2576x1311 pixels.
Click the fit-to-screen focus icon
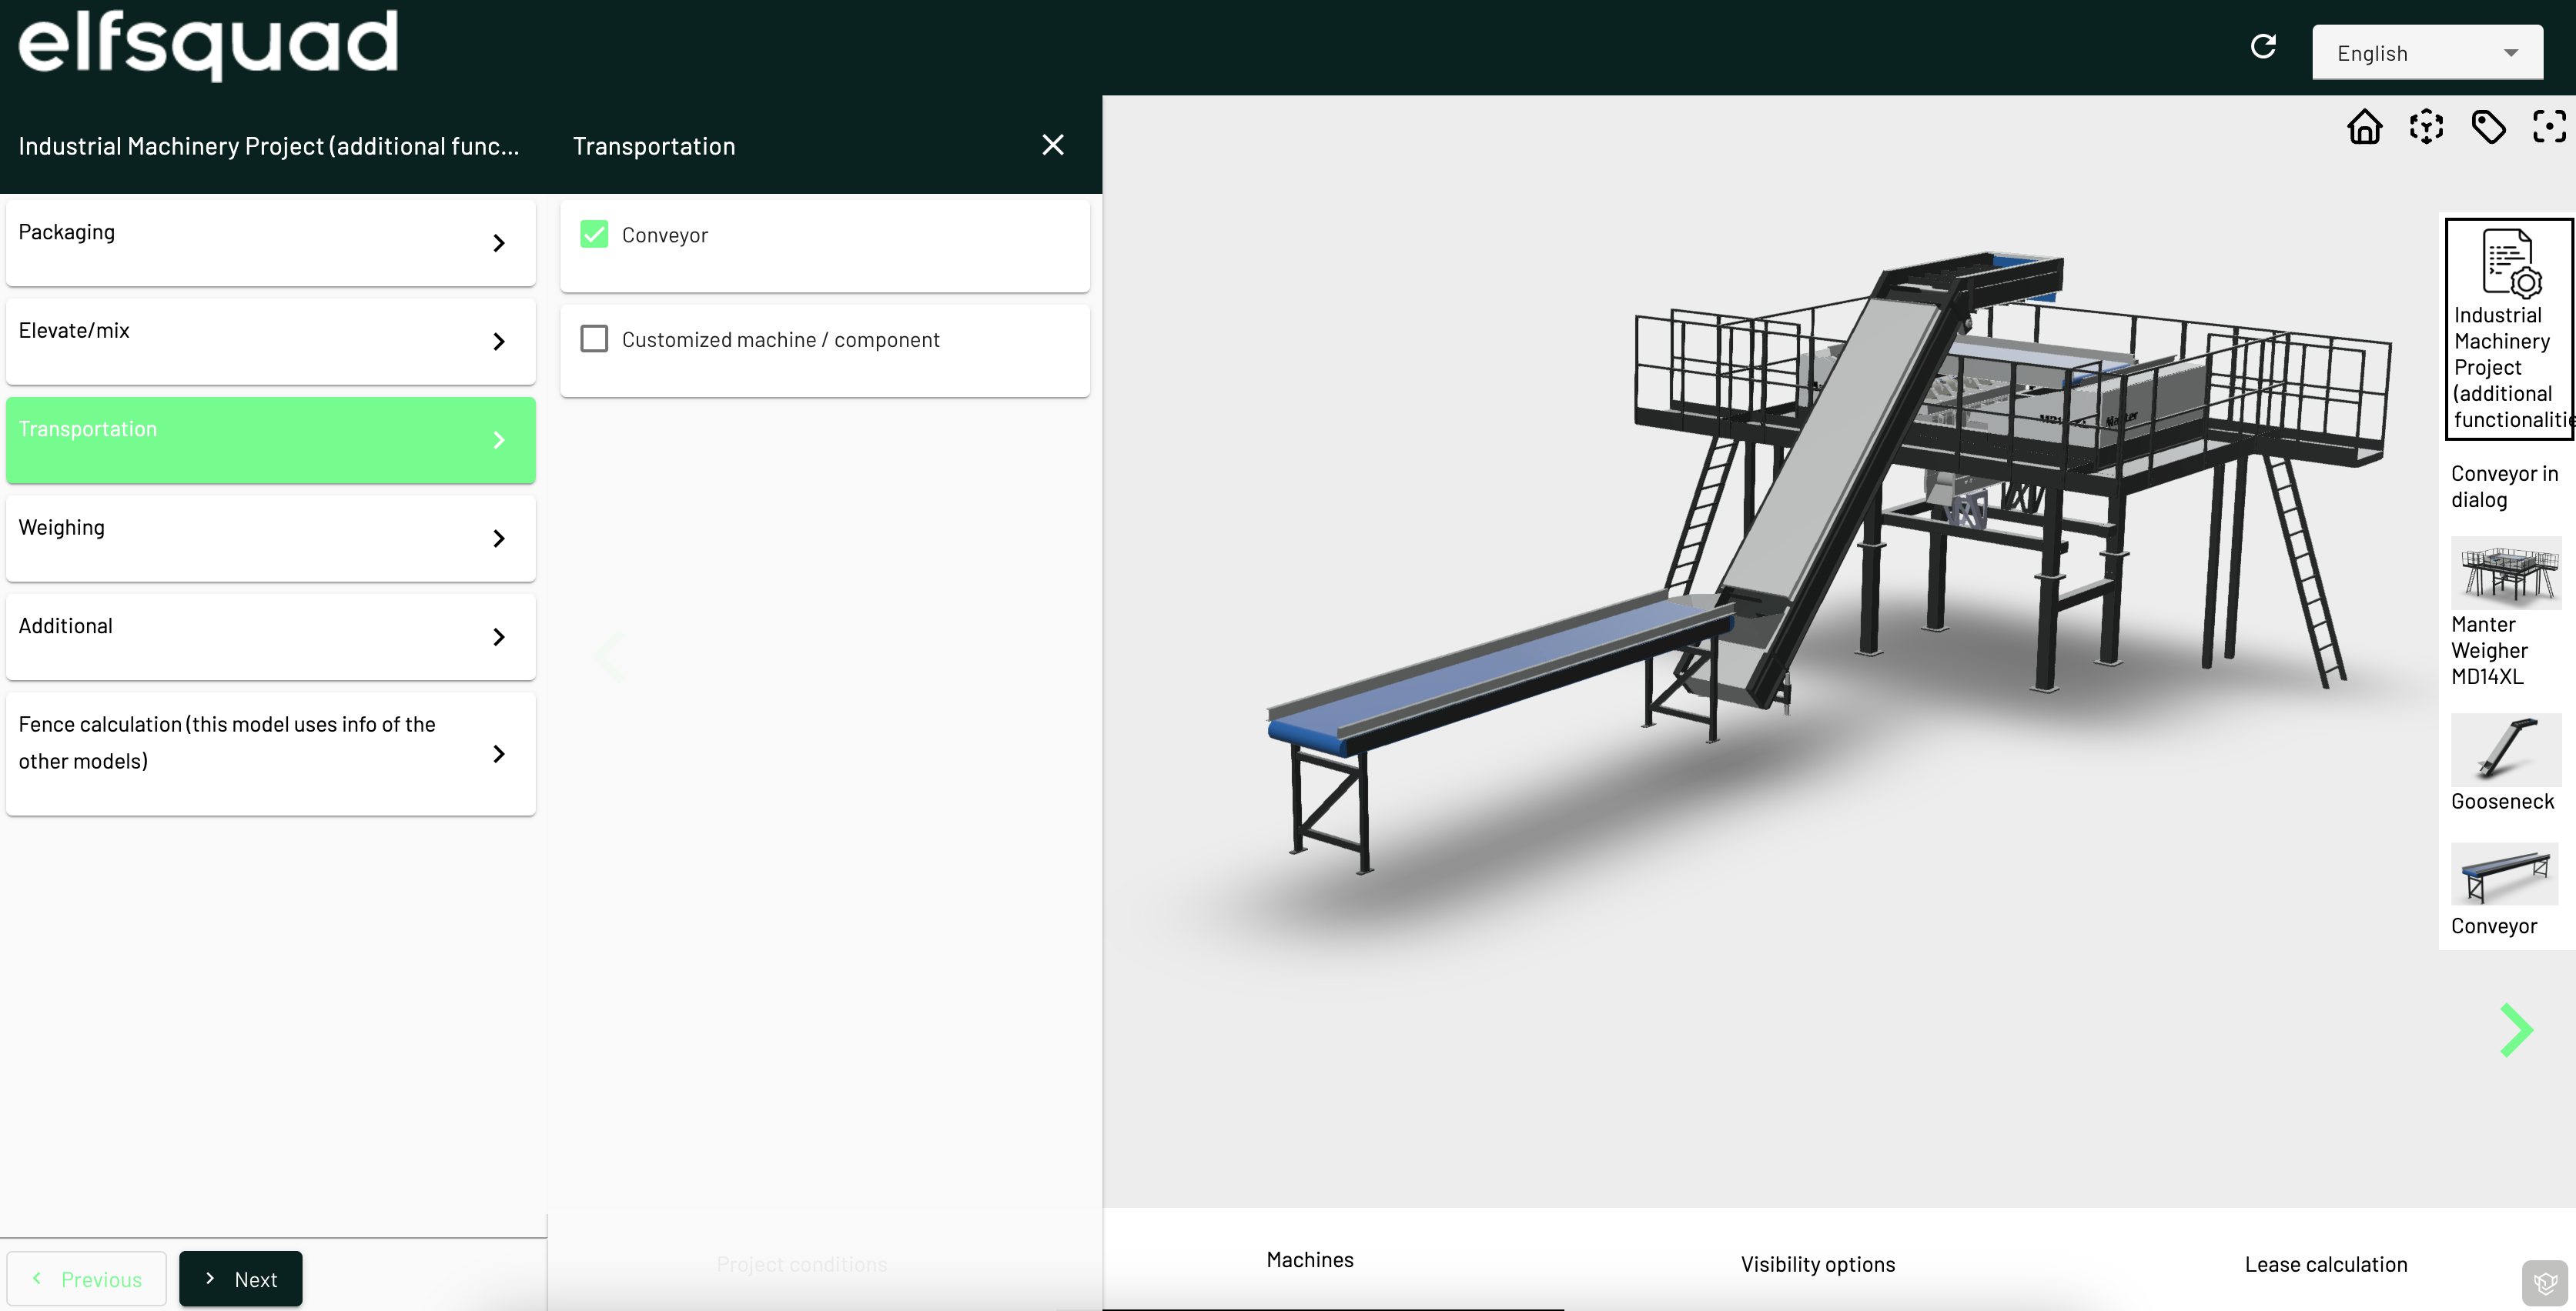coord(2549,127)
